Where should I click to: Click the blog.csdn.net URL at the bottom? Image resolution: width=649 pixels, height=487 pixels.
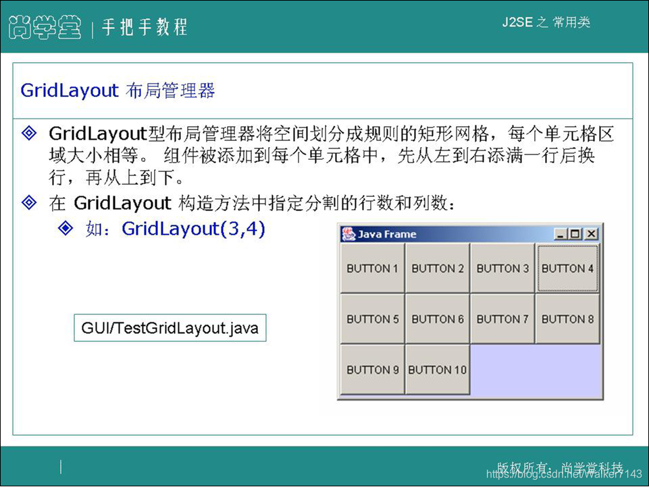pyautogui.click(x=564, y=474)
